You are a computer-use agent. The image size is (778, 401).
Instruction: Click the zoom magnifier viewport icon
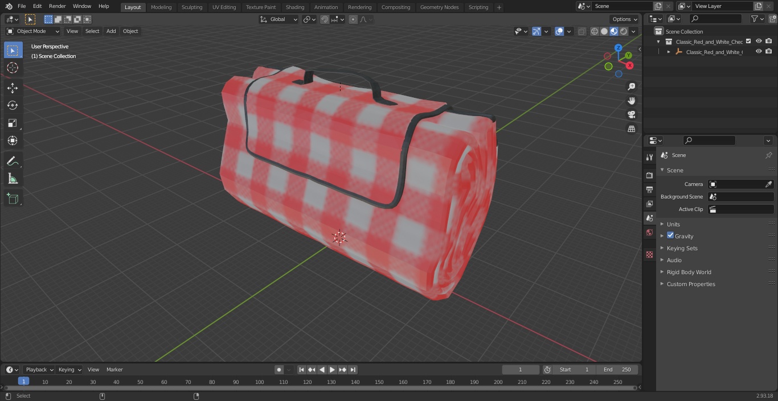click(x=631, y=86)
